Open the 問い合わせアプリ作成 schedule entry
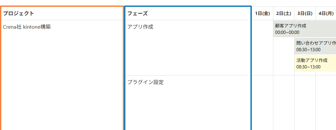Screen dimensions: 336x130 tap(315, 46)
